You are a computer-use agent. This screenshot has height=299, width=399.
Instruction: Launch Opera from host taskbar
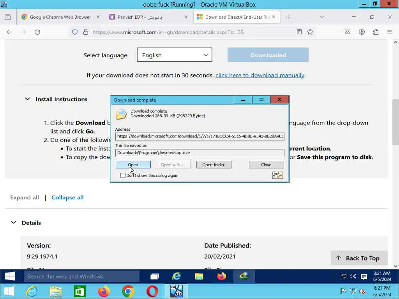(152, 291)
